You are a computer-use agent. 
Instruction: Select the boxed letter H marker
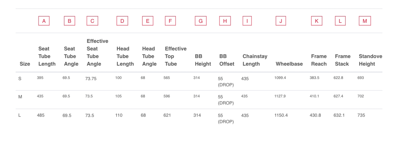coord(225,21)
